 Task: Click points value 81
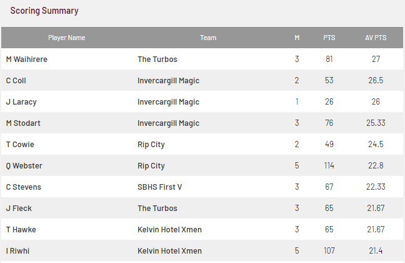pos(329,59)
